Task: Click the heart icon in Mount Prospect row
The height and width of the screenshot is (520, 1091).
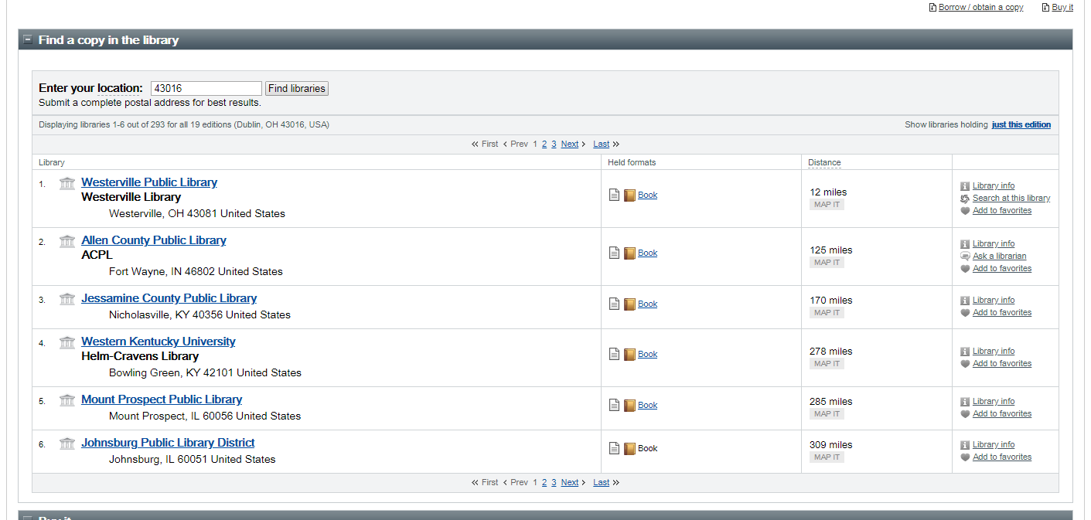Action: tap(965, 414)
